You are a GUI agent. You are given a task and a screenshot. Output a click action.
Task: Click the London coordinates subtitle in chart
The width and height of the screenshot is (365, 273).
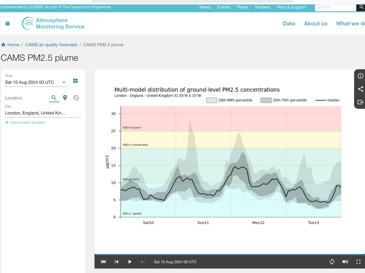pyautogui.click(x=158, y=96)
